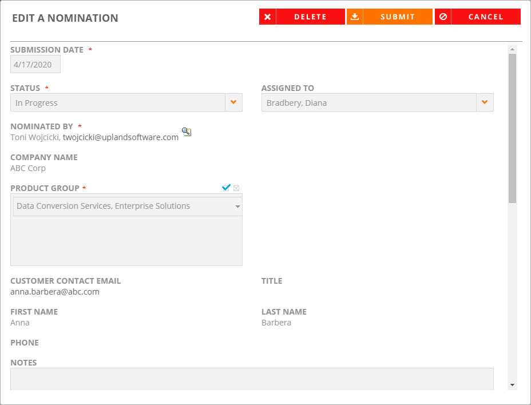The height and width of the screenshot is (405, 531).
Task: Click the scrollbar down arrow
Action: point(512,385)
